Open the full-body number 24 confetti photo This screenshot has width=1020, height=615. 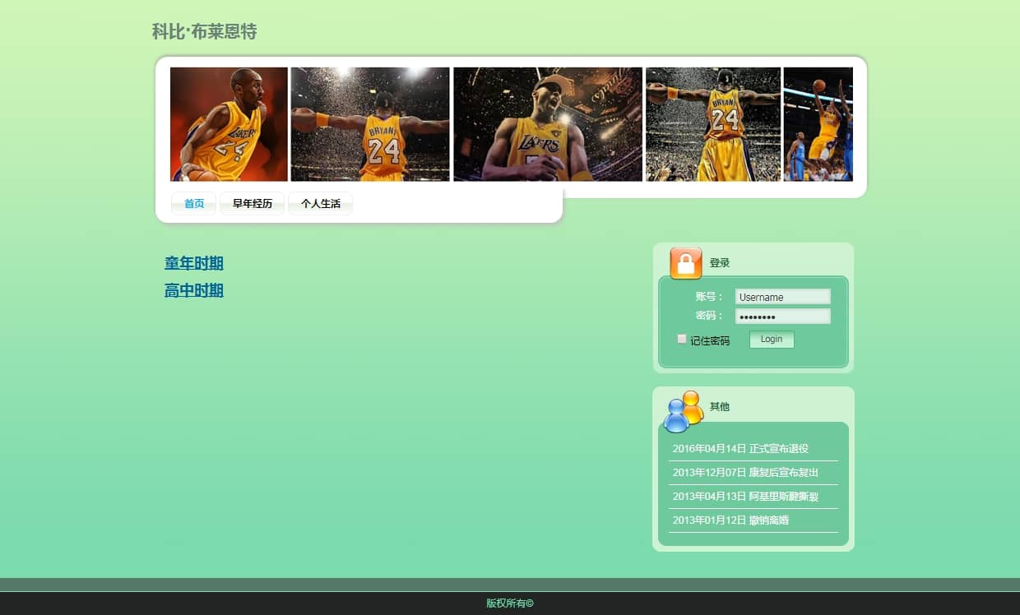[x=712, y=124]
